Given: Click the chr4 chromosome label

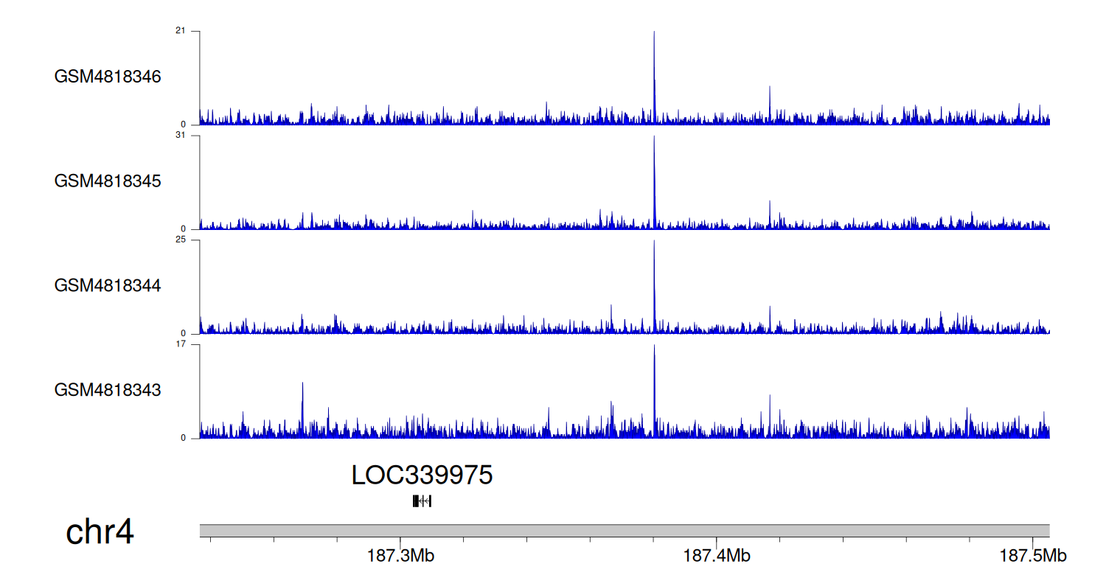Looking at the screenshot, I should (x=100, y=532).
